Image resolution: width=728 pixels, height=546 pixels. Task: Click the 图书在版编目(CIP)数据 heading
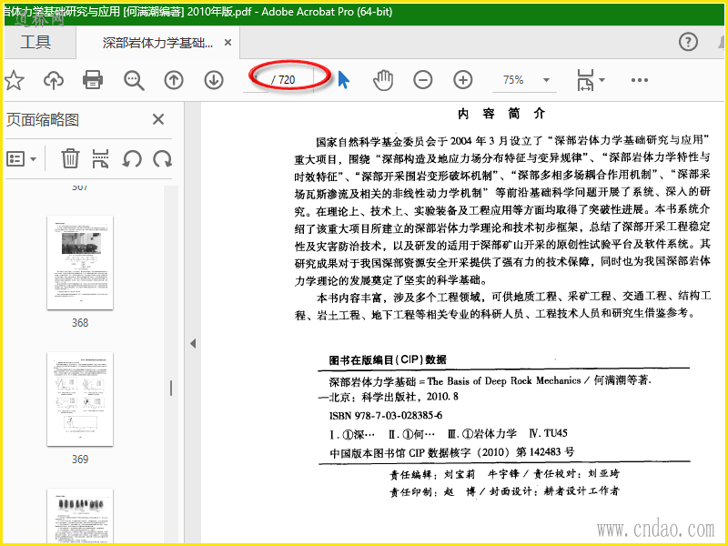[x=388, y=359]
